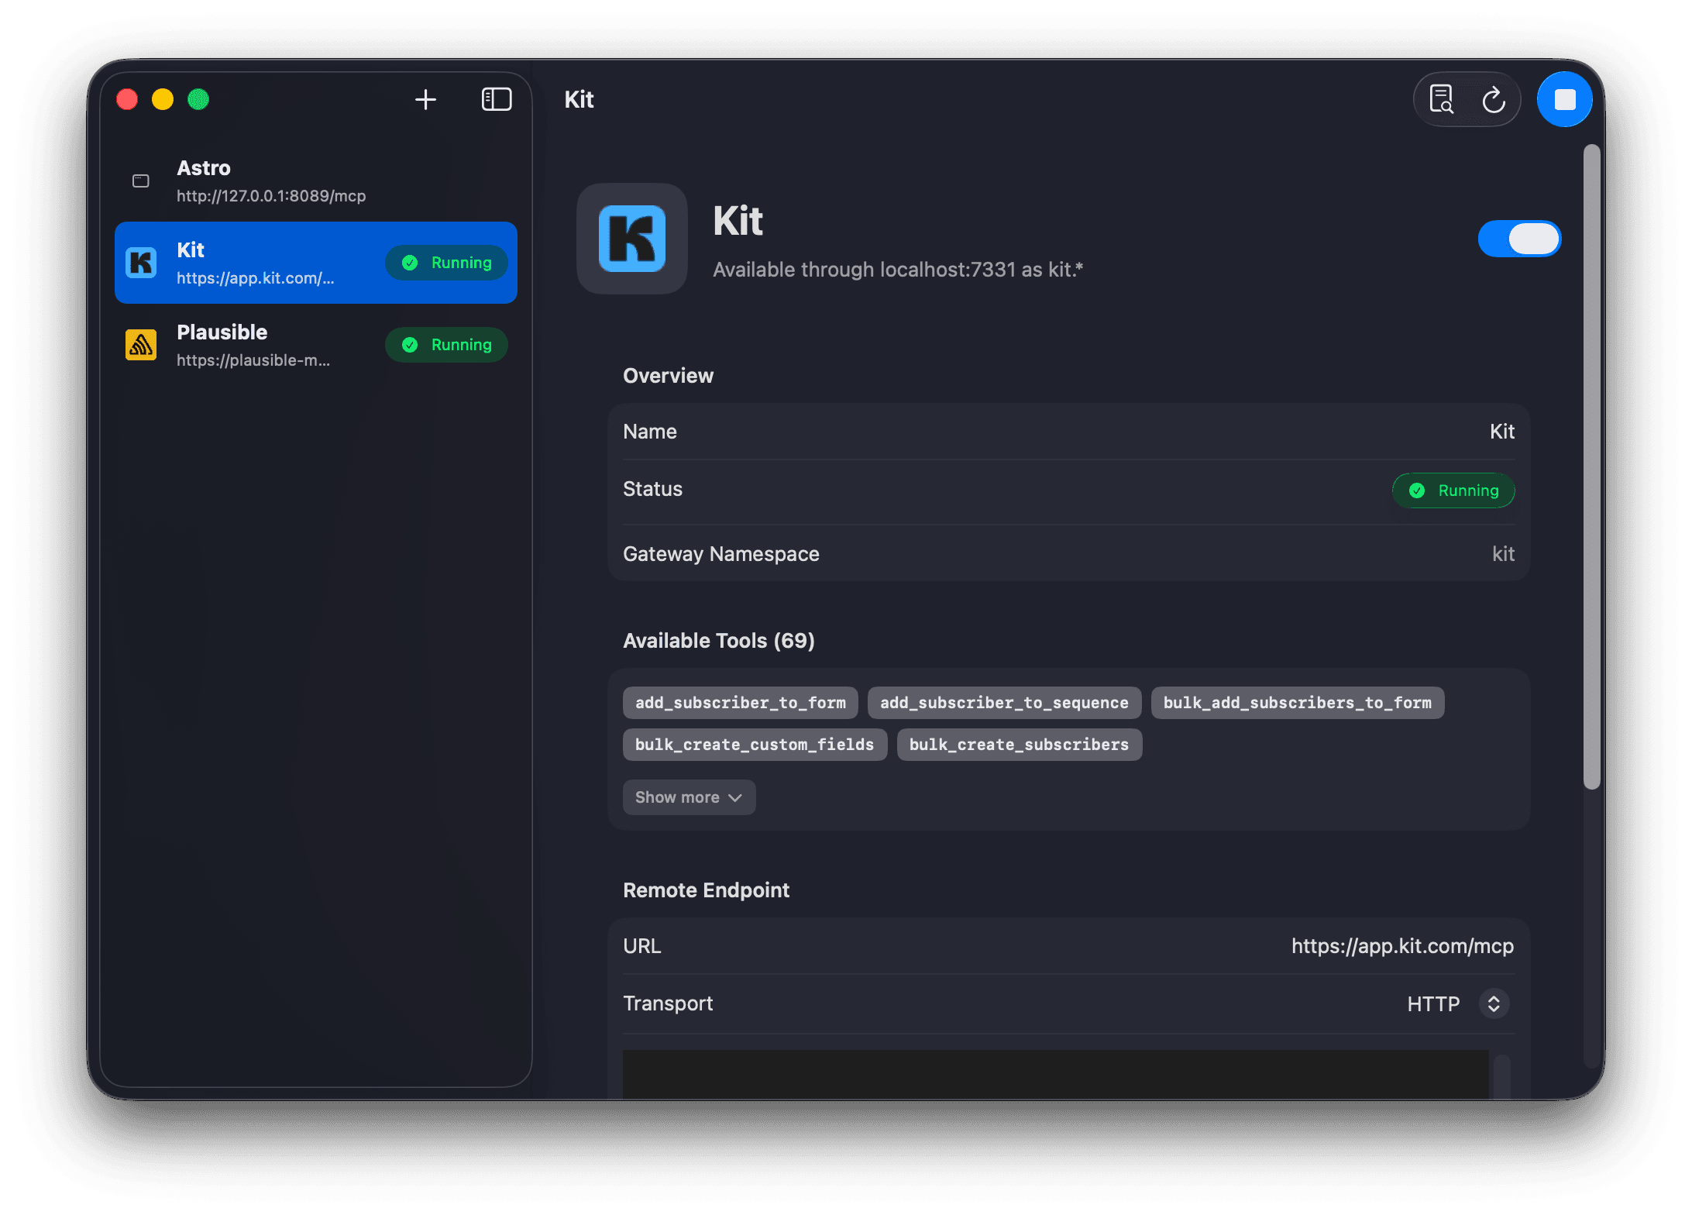Click the add_subscriber_to_form tool tag

(x=740, y=703)
